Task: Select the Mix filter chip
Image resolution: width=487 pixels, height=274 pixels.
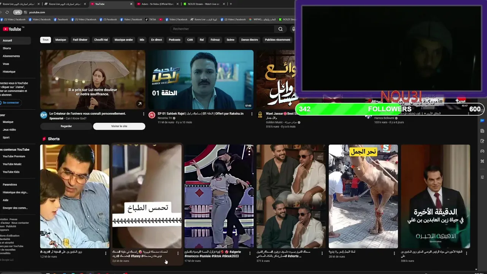Action: click(142, 40)
